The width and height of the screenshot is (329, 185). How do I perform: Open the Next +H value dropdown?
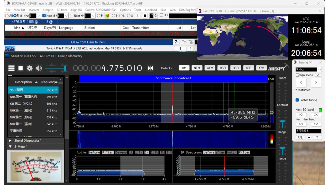coord(93,16)
